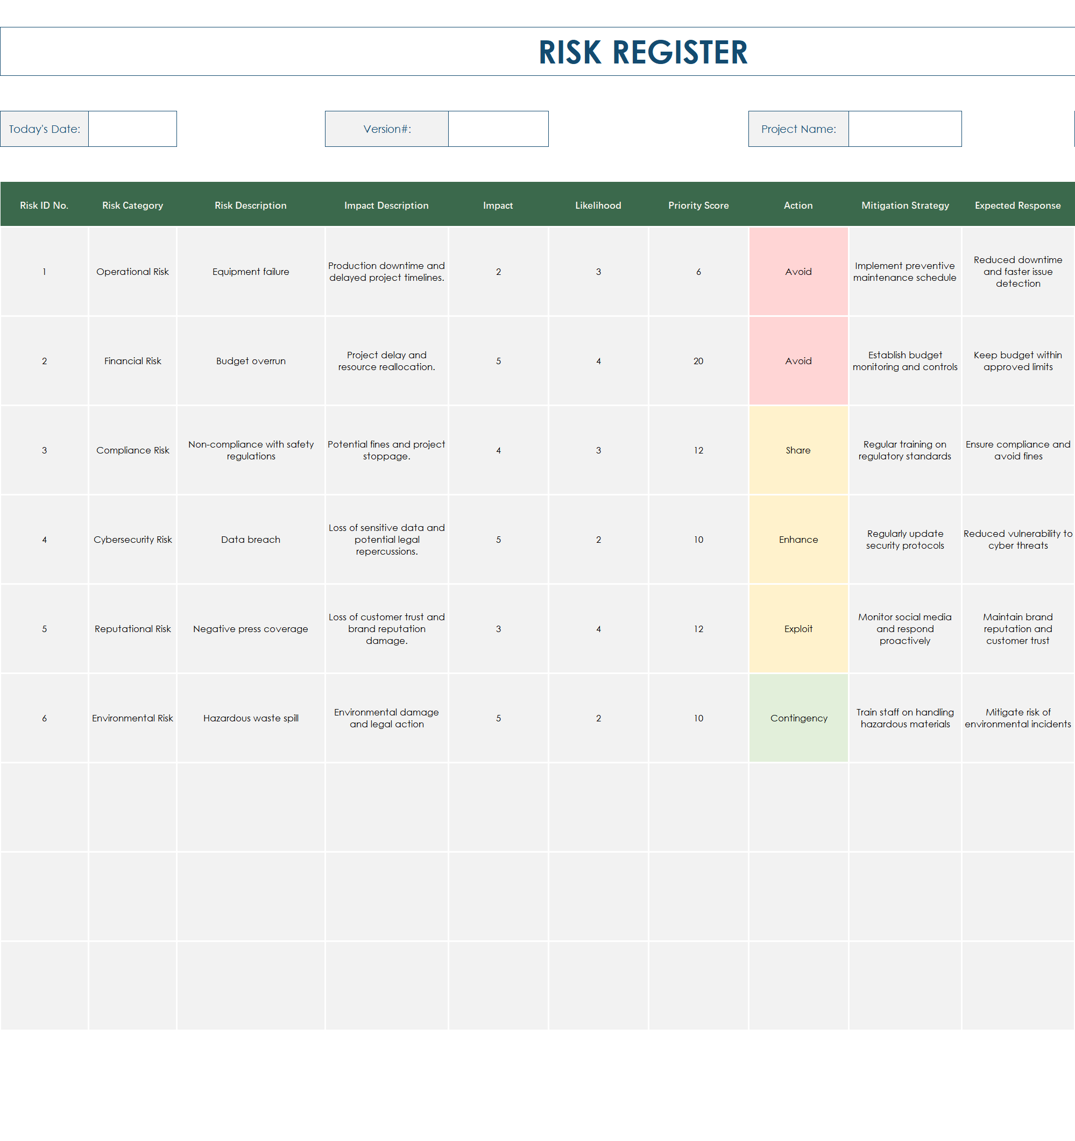Click the Expected Response column header
Screen dimensions: 1075x1141
coord(1018,205)
